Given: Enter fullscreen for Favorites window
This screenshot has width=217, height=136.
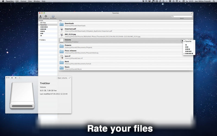Looking at the screenshot, I should (192, 13).
